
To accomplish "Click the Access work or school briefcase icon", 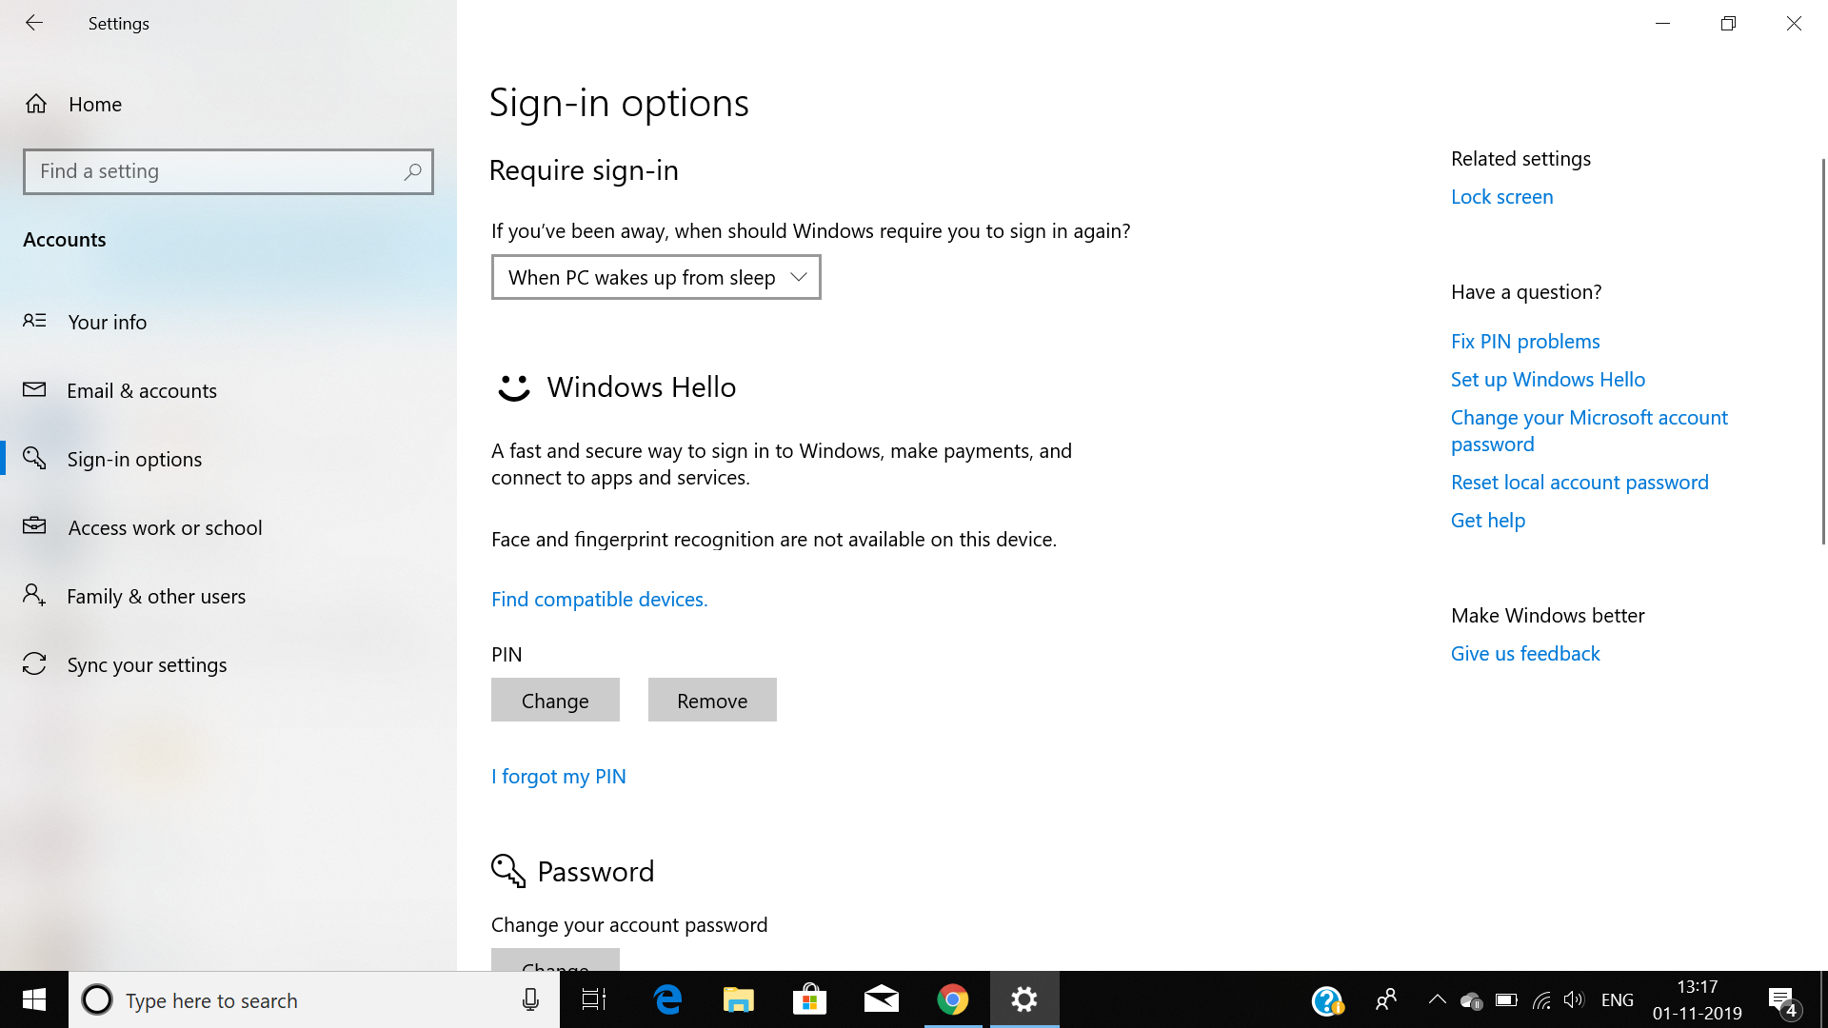I will (34, 527).
